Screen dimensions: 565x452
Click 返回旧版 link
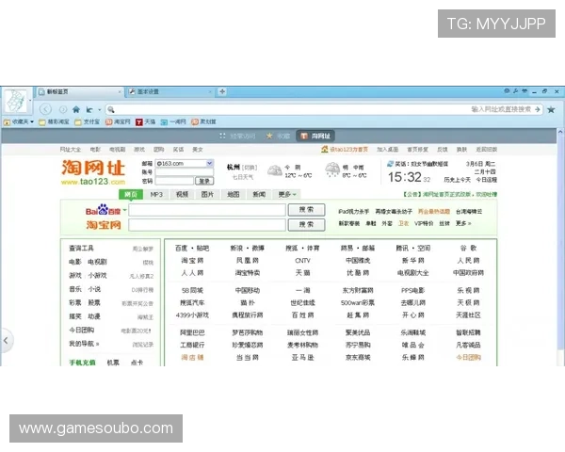pyautogui.click(x=487, y=149)
